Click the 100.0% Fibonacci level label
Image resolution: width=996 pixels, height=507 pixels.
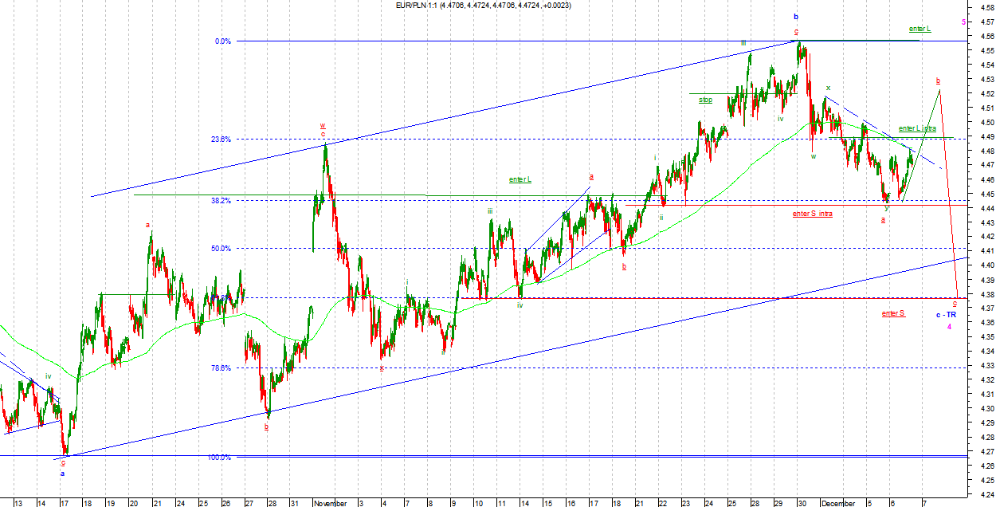click(x=219, y=458)
